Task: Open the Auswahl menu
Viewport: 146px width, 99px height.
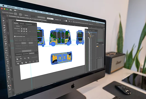Action: point(44,13)
